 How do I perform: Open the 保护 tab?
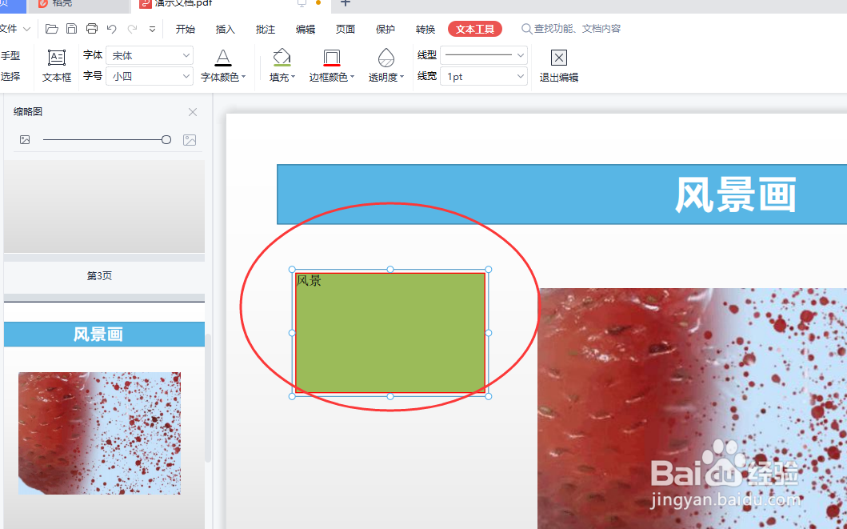(x=386, y=29)
